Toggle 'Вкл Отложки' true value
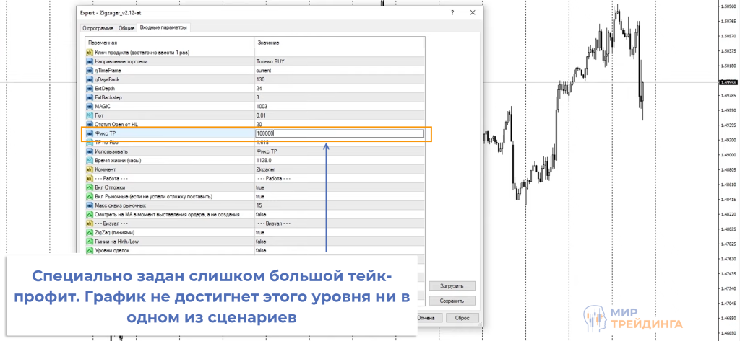 [x=260, y=187]
